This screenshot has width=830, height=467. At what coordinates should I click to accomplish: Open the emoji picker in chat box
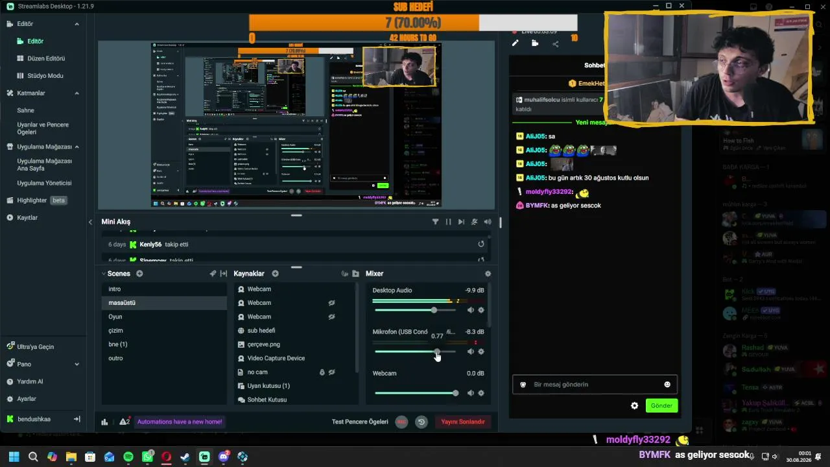[x=667, y=385]
